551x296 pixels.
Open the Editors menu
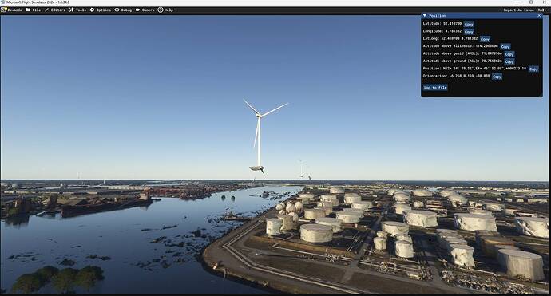[55, 10]
